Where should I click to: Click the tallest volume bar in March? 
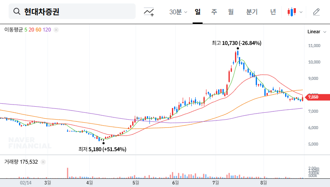point(67,173)
